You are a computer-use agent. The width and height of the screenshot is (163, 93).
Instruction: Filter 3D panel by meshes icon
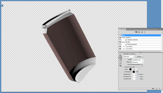(139, 32)
